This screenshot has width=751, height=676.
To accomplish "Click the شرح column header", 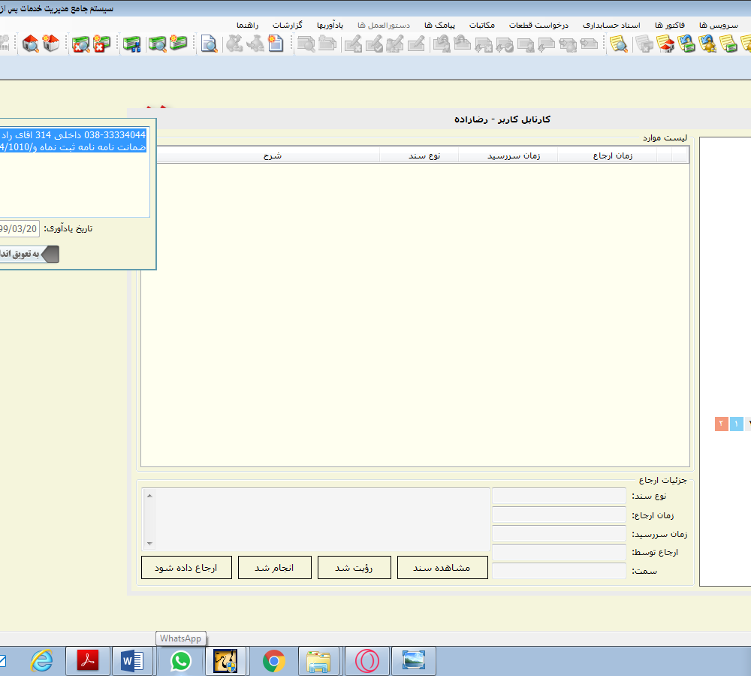I will pos(271,156).
